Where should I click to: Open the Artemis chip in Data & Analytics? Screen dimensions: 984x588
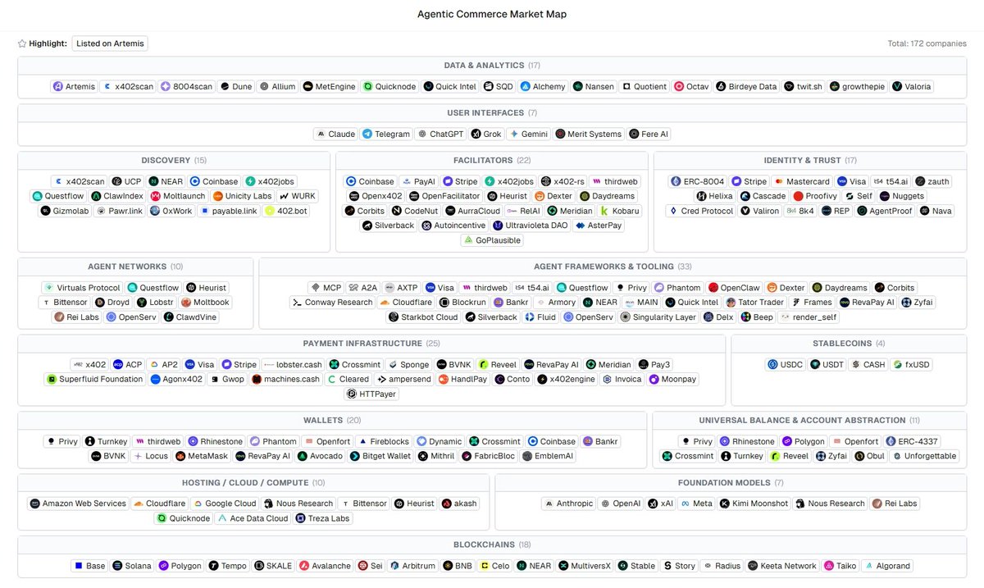pos(75,86)
